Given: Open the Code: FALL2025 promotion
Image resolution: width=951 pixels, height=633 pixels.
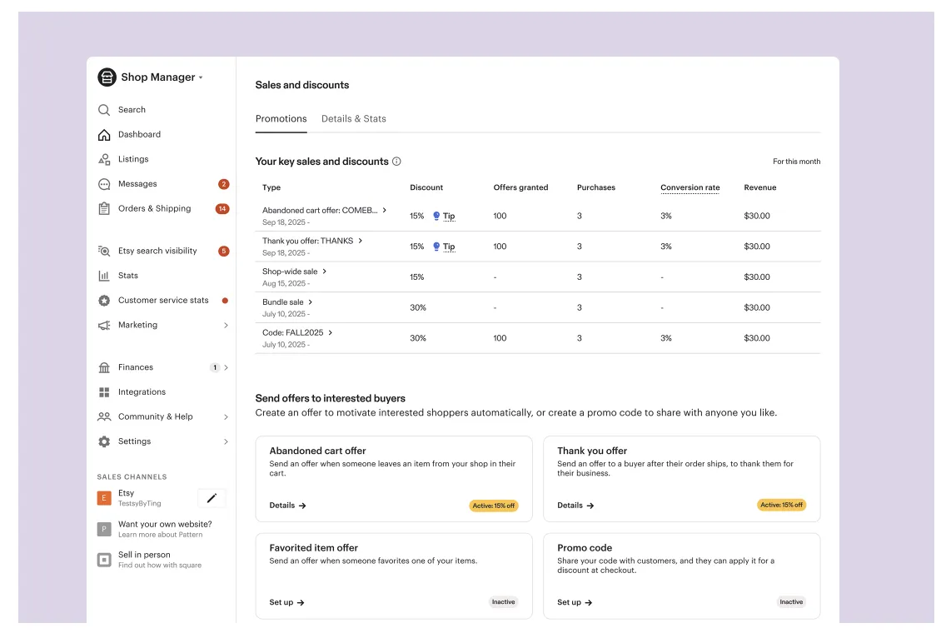Looking at the screenshot, I should pyautogui.click(x=297, y=333).
